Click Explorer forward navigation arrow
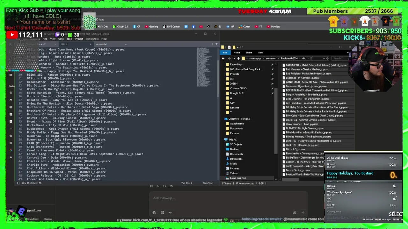The width and height of the screenshot is (408, 229). (229, 59)
